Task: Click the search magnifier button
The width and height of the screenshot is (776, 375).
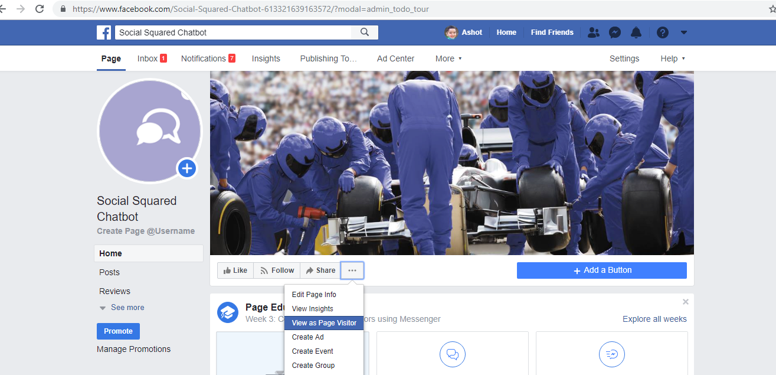Action: pos(365,32)
